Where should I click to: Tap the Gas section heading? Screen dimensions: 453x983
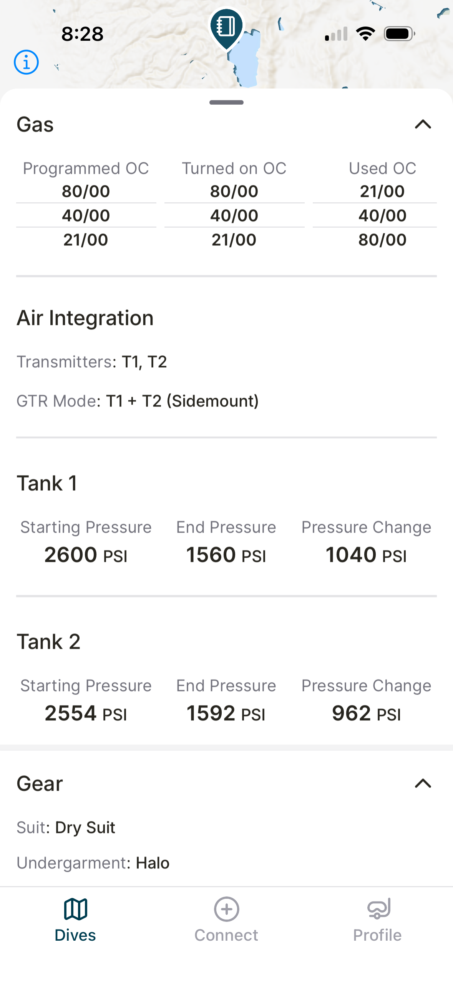pos(35,125)
